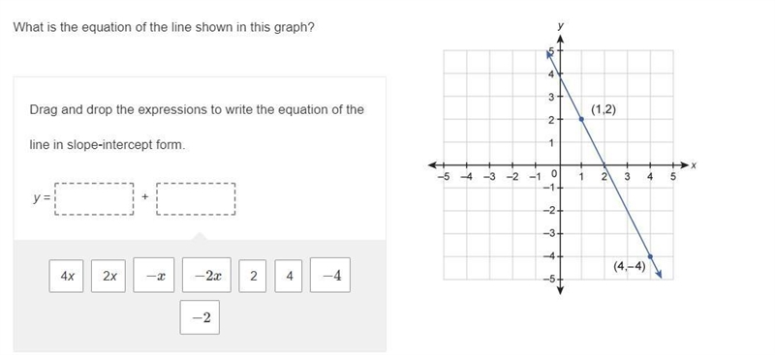775x355 pixels.
Task: Click the plotted point at (4,−4)
Action: pyautogui.click(x=650, y=256)
